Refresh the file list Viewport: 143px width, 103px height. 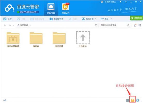(96, 25)
